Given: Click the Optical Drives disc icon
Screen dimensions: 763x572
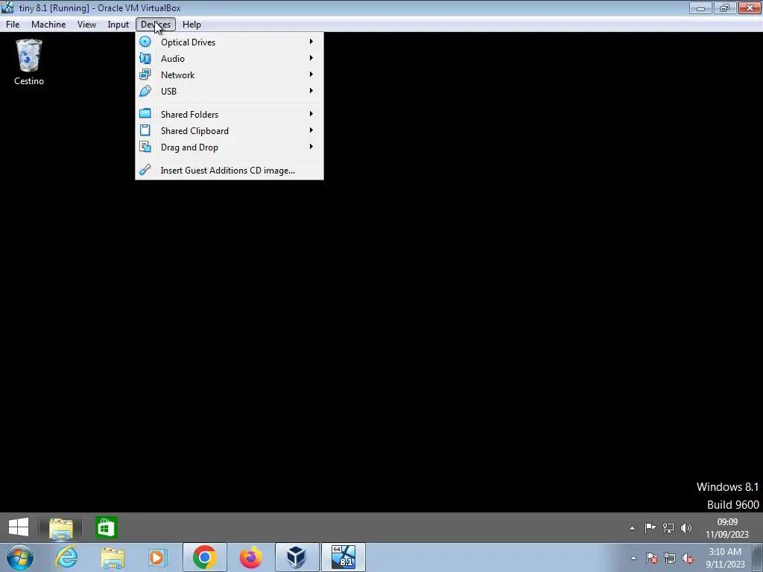Looking at the screenshot, I should (x=145, y=42).
